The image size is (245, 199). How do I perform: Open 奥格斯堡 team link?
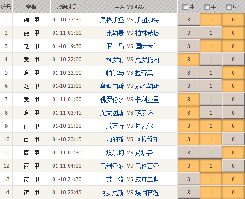(112, 20)
